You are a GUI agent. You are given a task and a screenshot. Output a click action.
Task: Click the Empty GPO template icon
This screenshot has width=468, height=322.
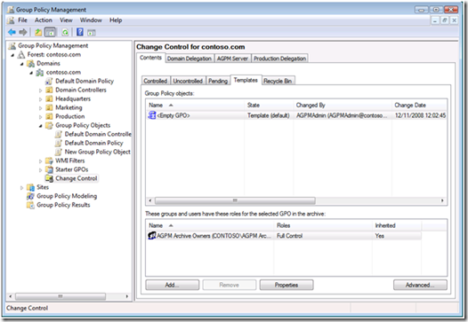(152, 115)
